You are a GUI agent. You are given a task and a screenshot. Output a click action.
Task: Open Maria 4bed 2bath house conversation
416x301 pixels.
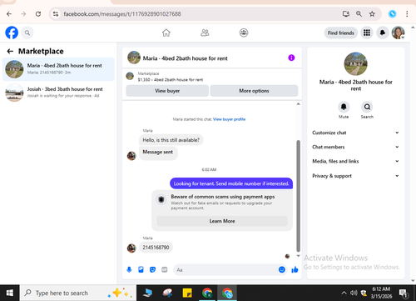(58, 69)
